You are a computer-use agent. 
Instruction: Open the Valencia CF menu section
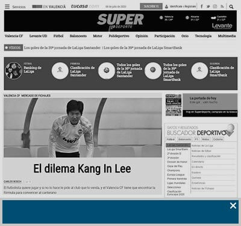[x=14, y=36]
